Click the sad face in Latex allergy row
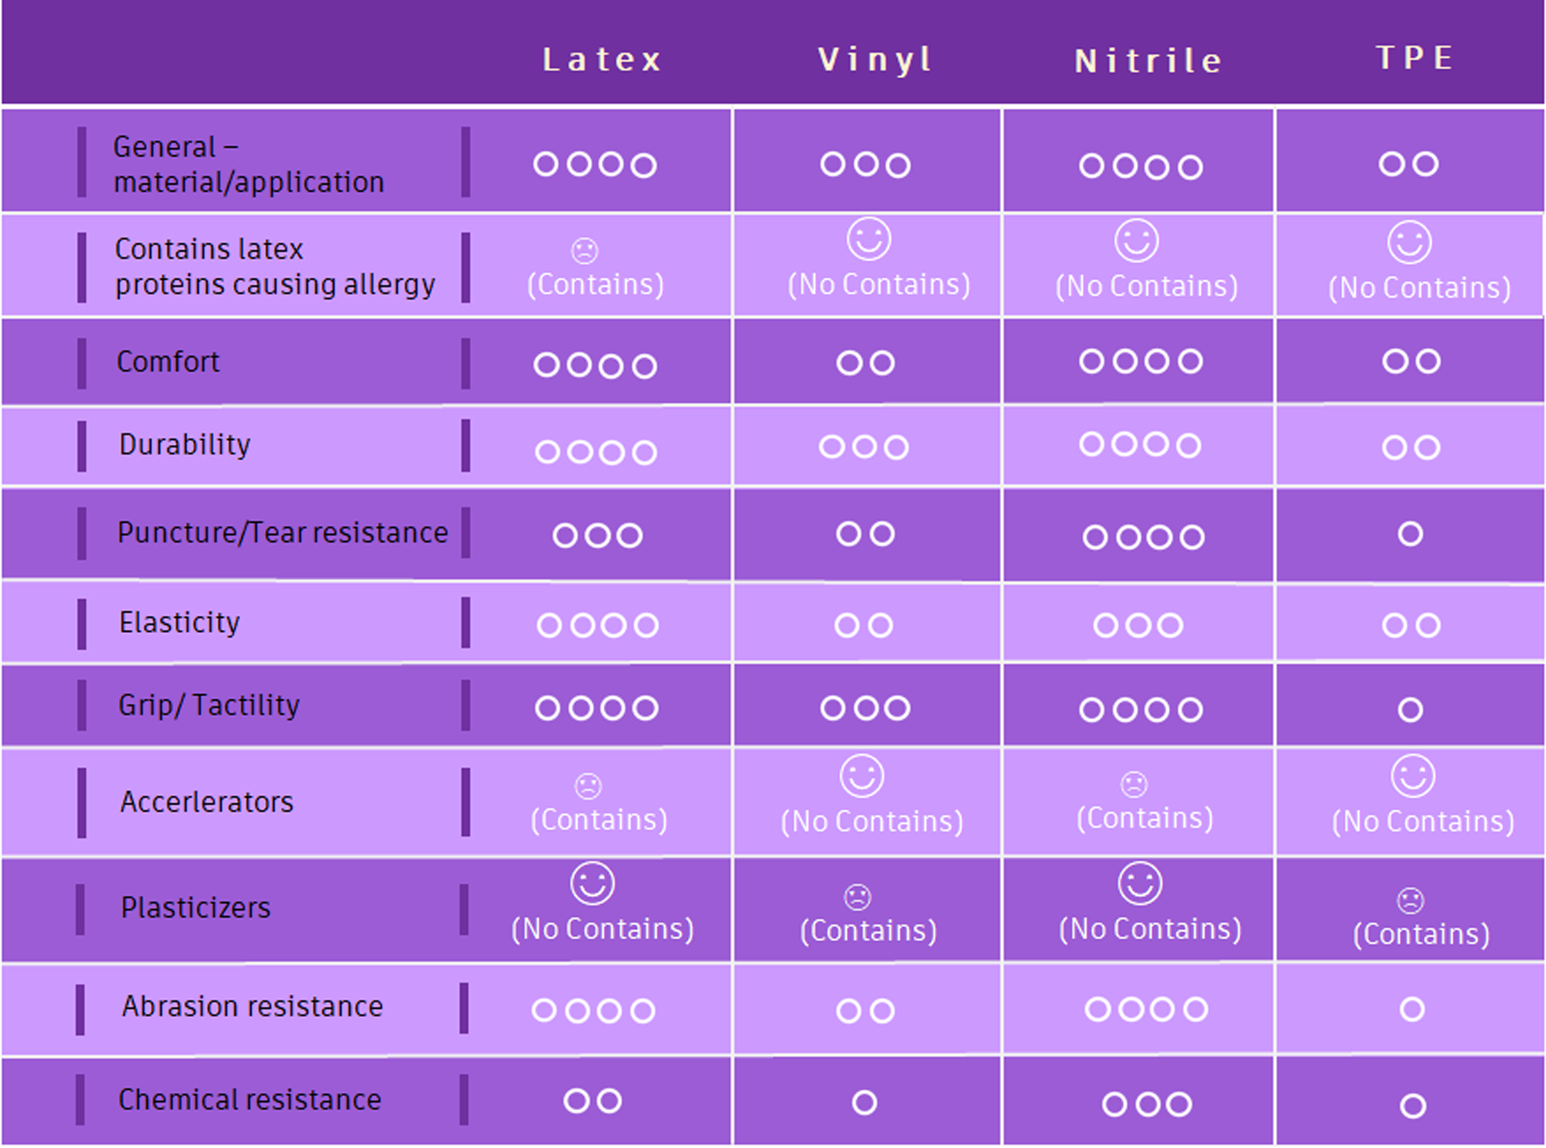This screenshot has width=1546, height=1148. point(585,251)
